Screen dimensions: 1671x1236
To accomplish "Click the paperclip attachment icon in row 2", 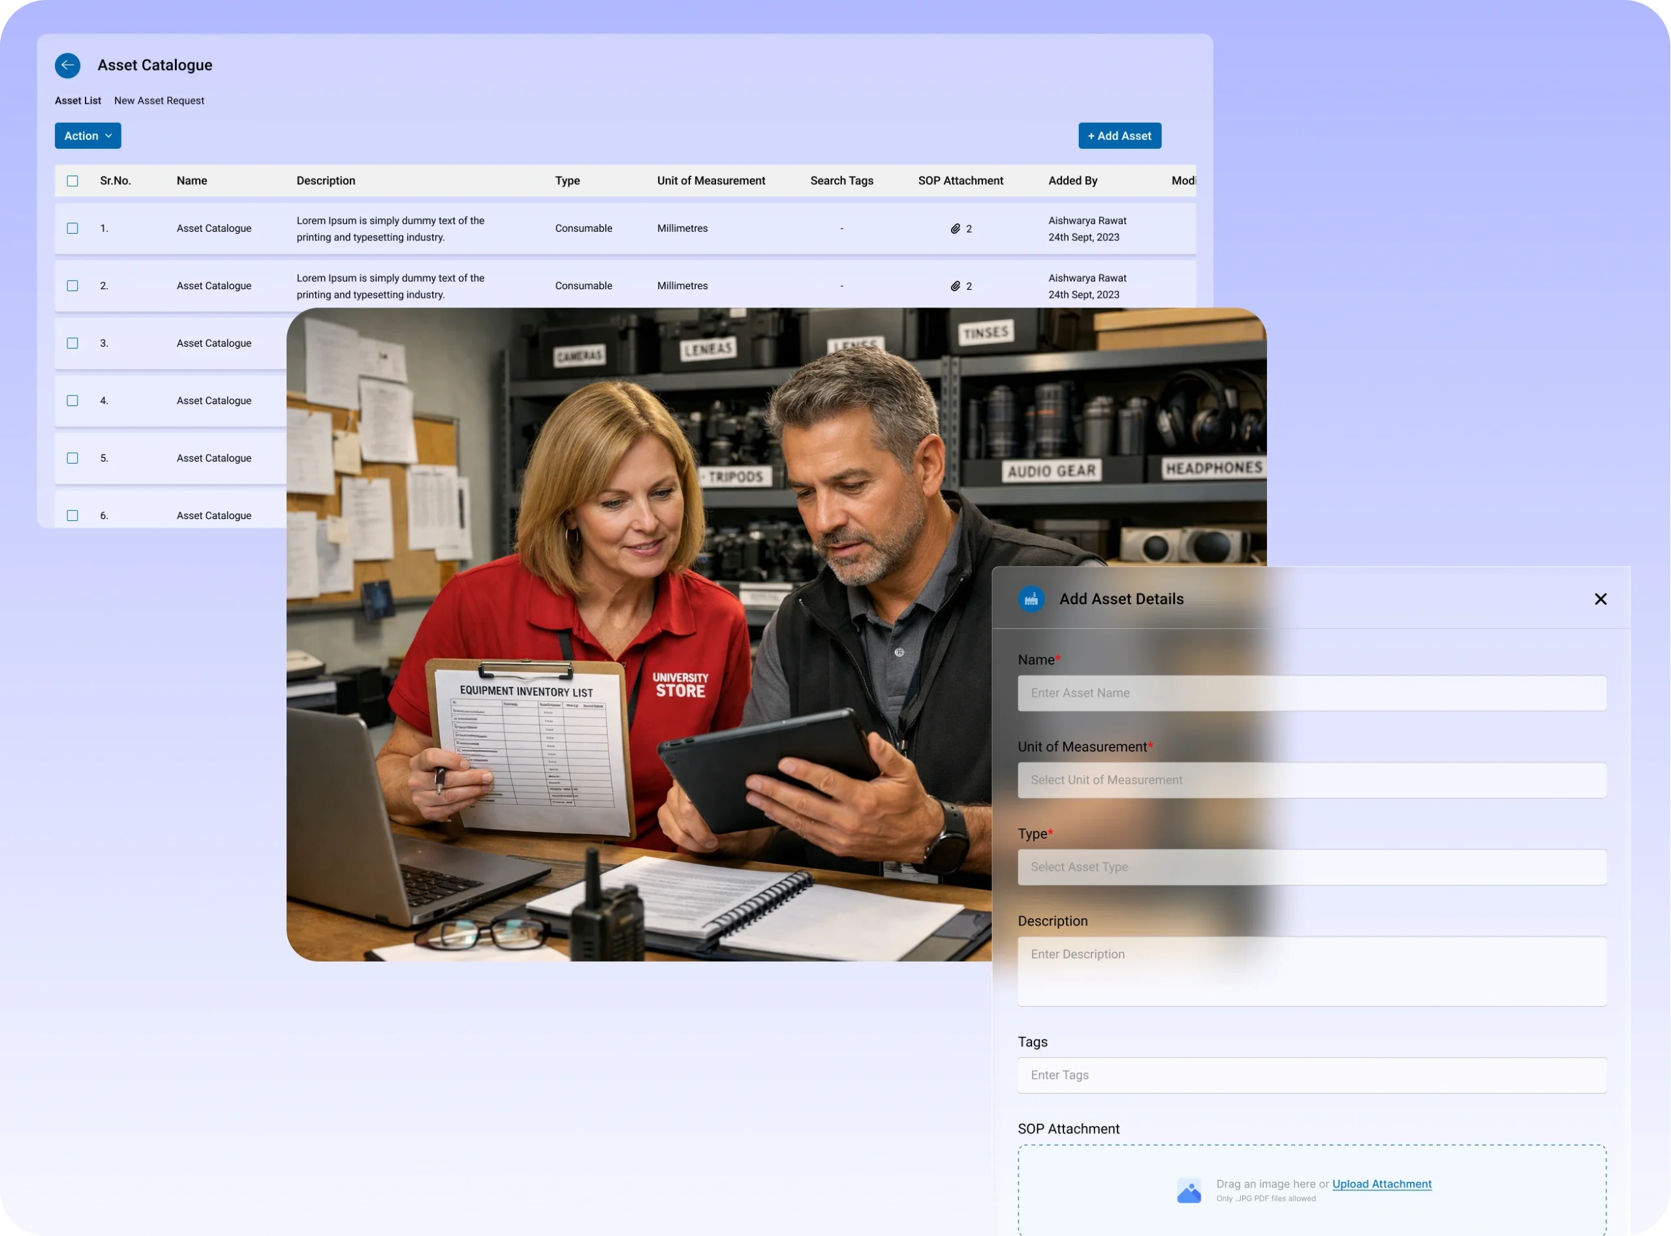I will click(955, 287).
